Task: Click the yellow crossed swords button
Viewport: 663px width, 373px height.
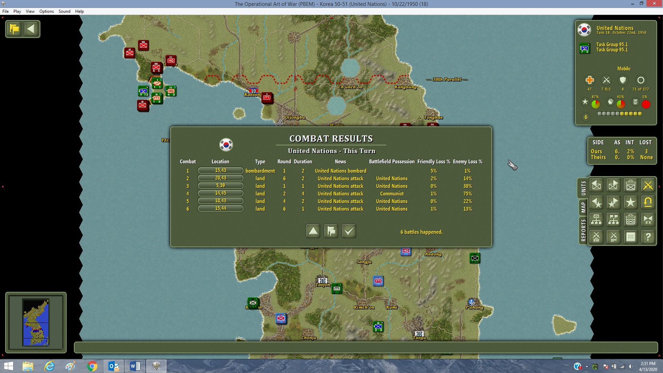Action: pos(648,185)
